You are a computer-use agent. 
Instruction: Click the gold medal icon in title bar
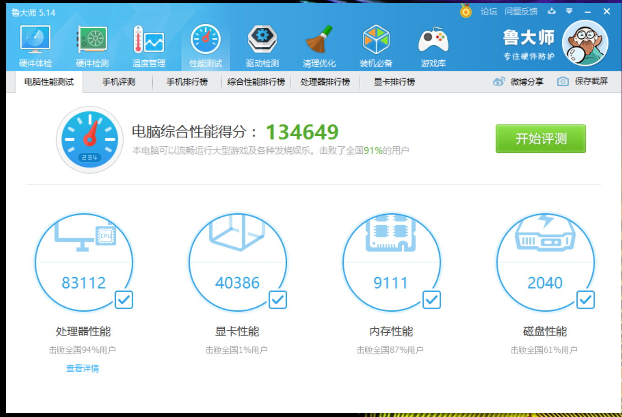pyautogui.click(x=466, y=11)
